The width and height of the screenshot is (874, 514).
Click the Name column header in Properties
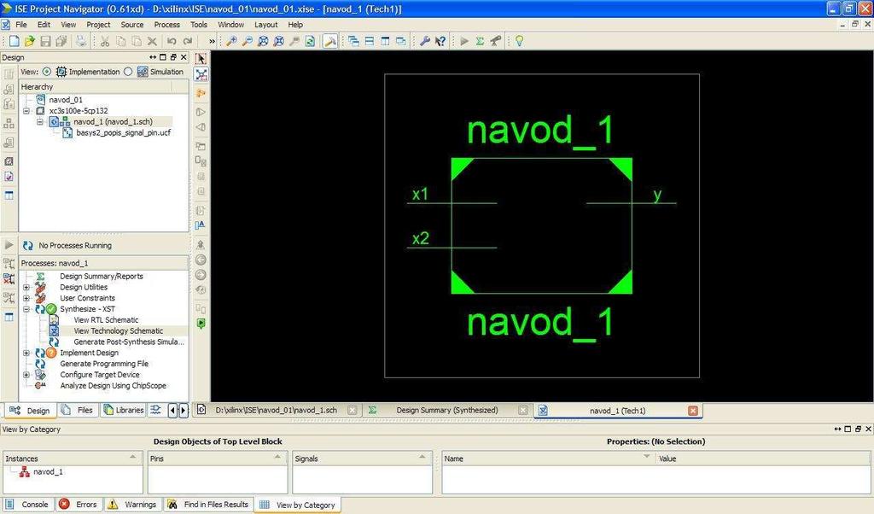(x=548, y=459)
